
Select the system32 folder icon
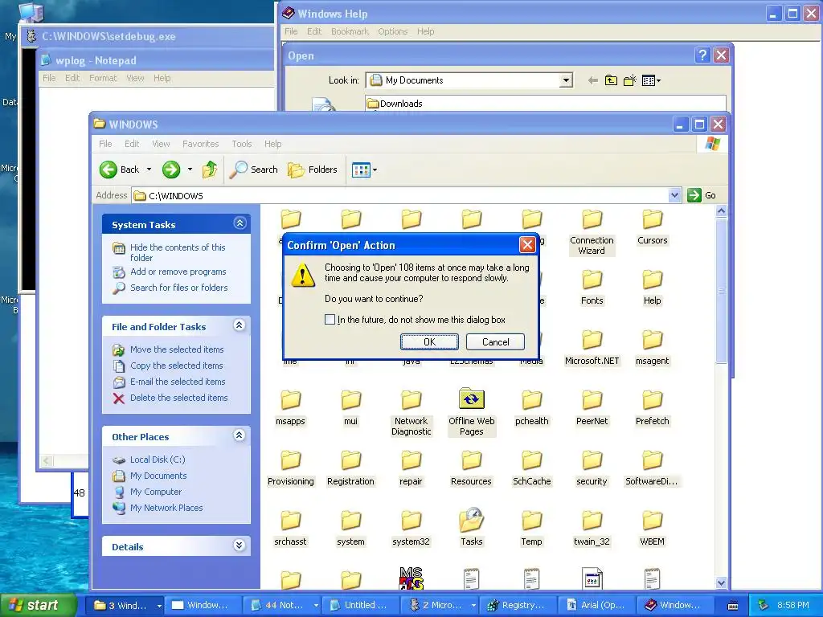tap(411, 521)
